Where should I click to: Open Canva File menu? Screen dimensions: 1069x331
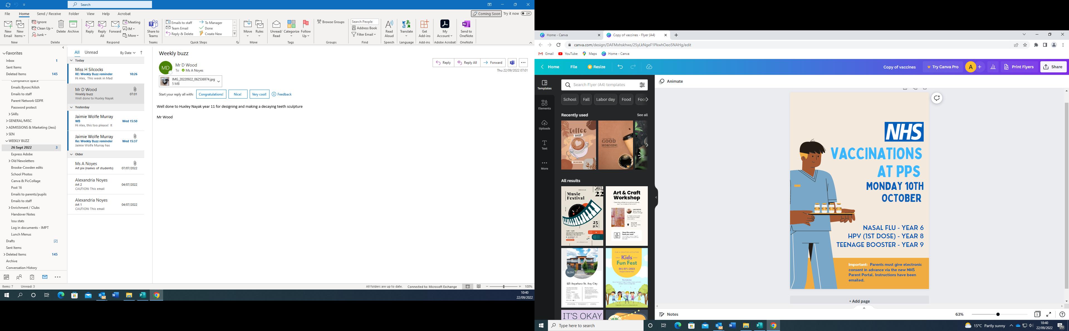click(x=573, y=67)
